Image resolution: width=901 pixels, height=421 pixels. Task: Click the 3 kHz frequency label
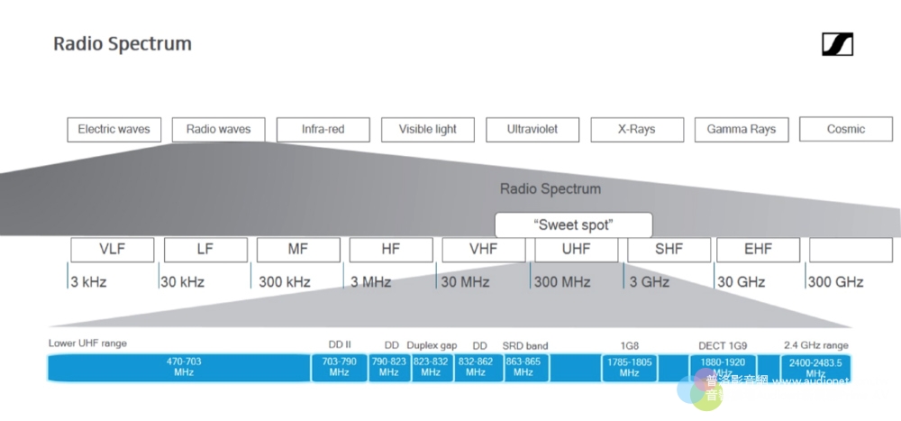[88, 282]
